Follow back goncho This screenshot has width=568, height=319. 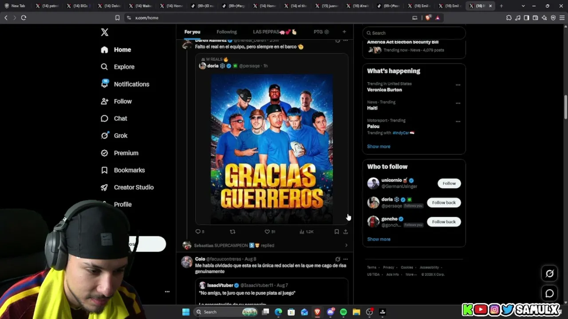[x=444, y=222]
